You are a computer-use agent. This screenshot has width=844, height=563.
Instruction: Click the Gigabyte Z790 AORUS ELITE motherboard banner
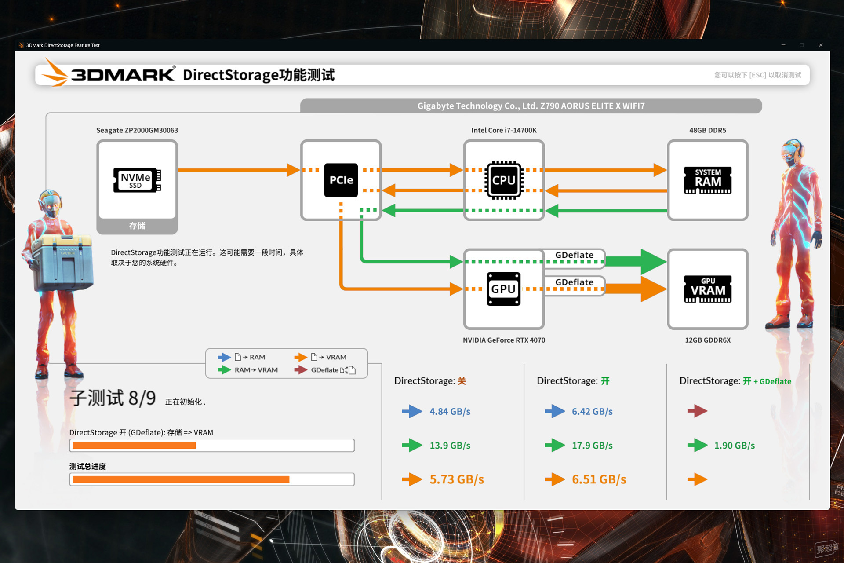point(531,106)
